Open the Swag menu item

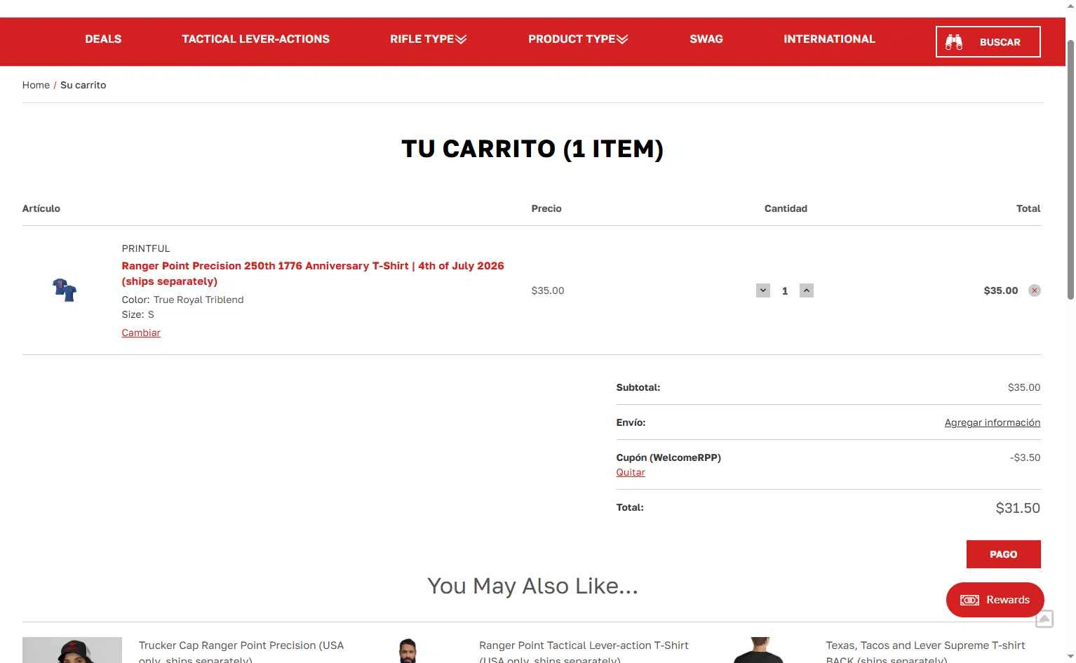706,39
